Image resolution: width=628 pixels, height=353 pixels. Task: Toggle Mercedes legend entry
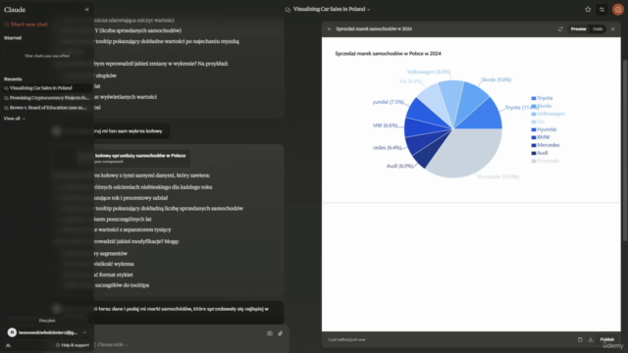(546, 145)
